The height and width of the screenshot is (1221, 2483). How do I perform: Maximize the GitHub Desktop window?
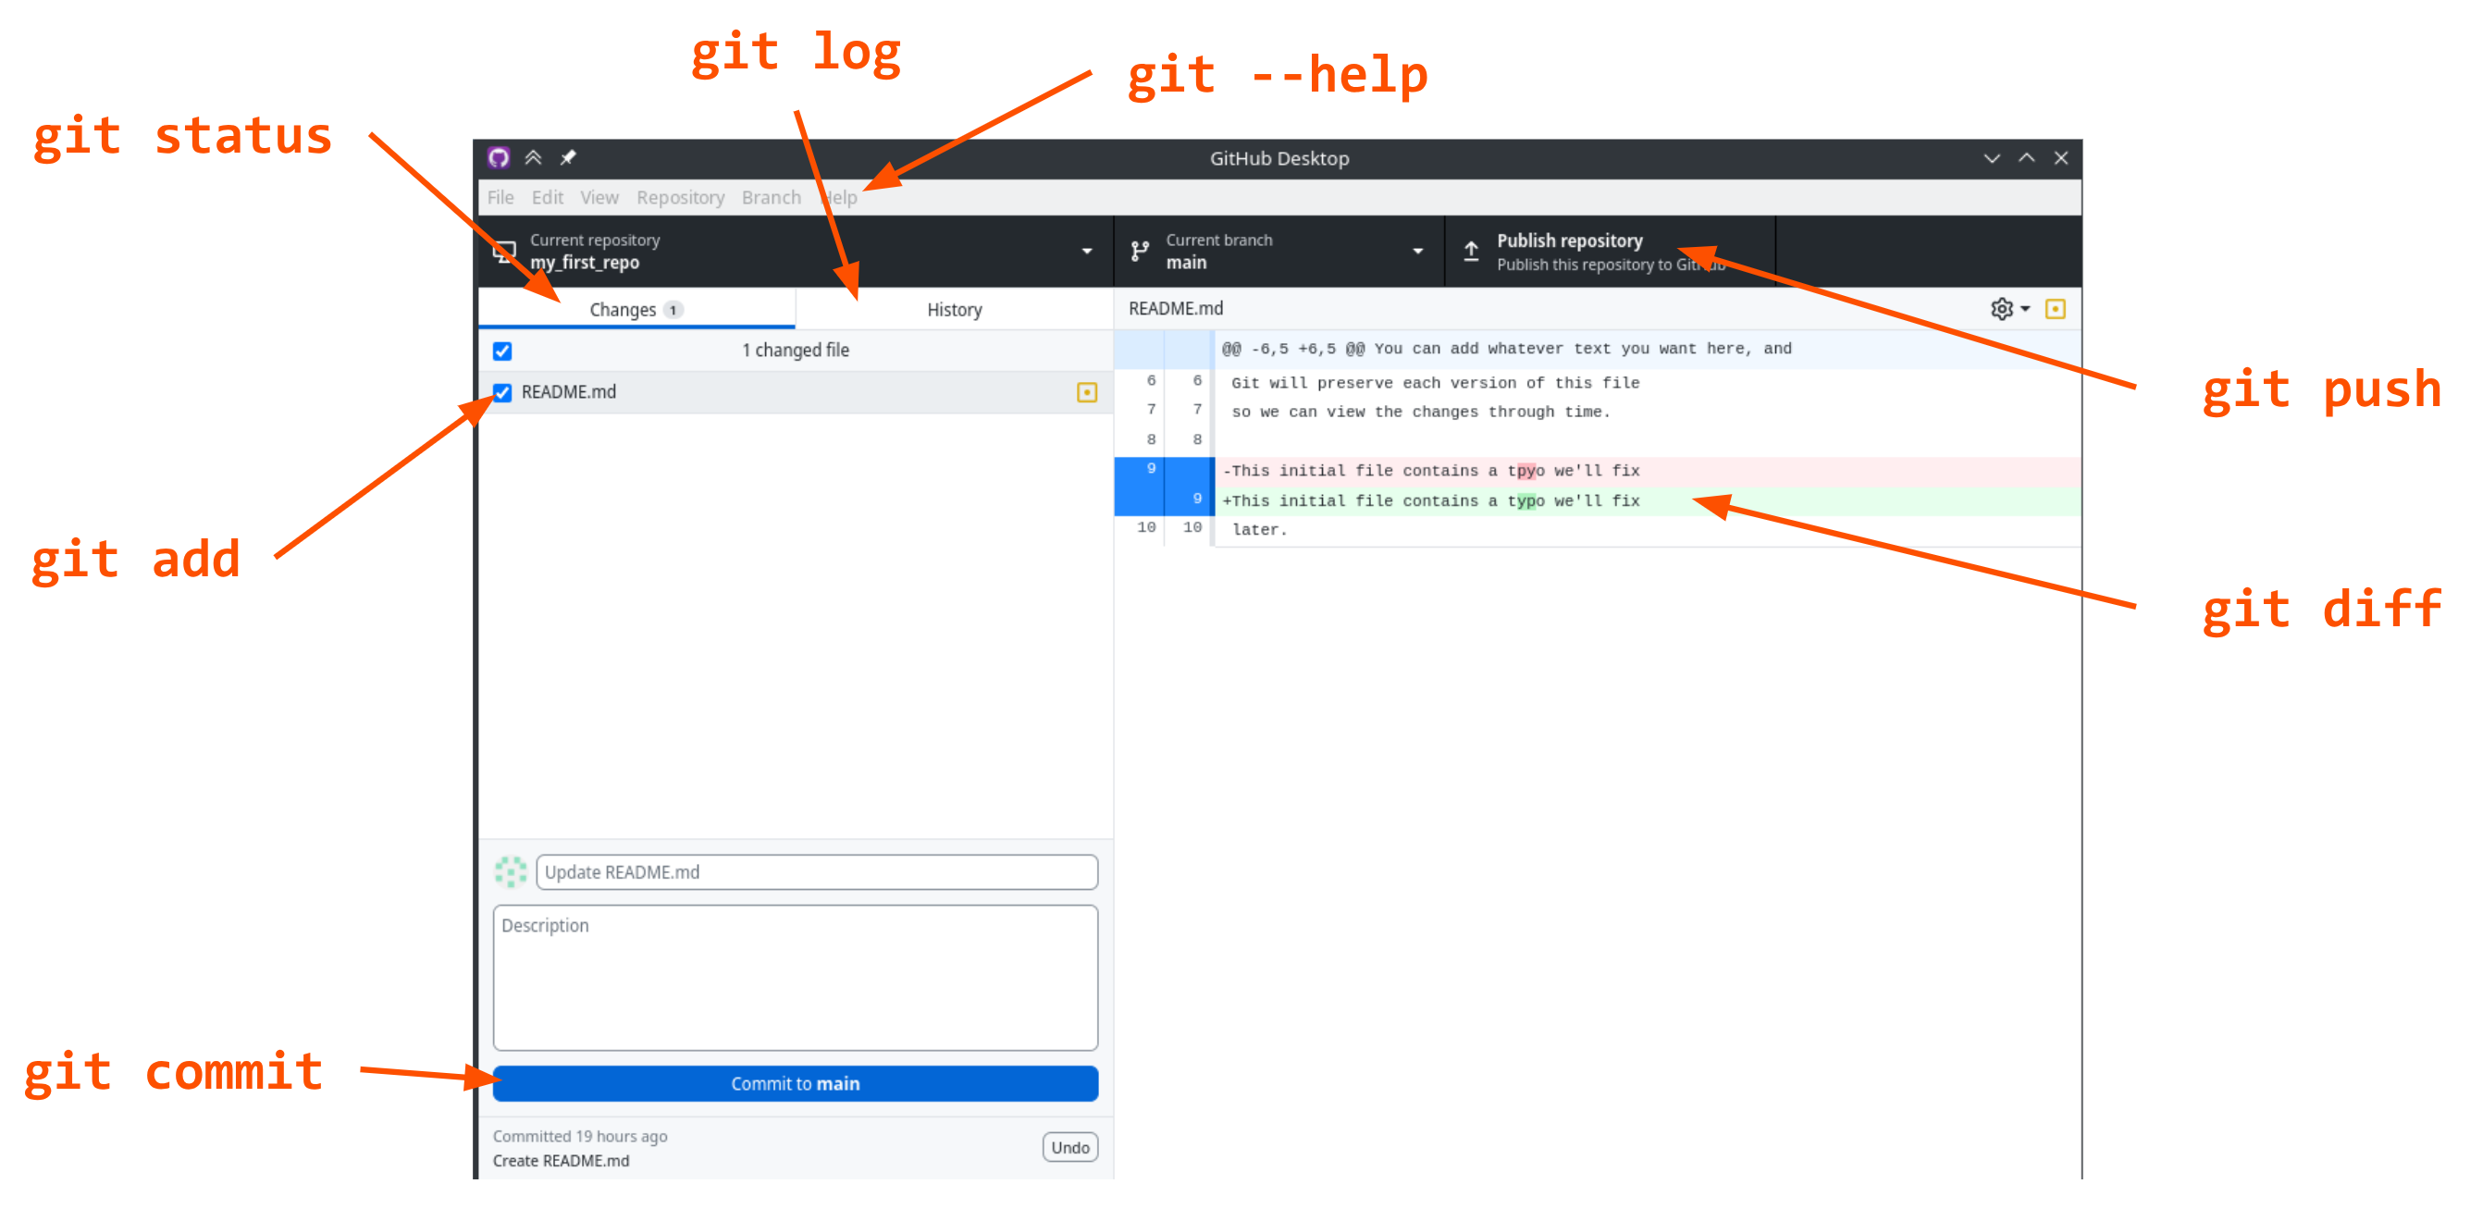(x=2026, y=158)
